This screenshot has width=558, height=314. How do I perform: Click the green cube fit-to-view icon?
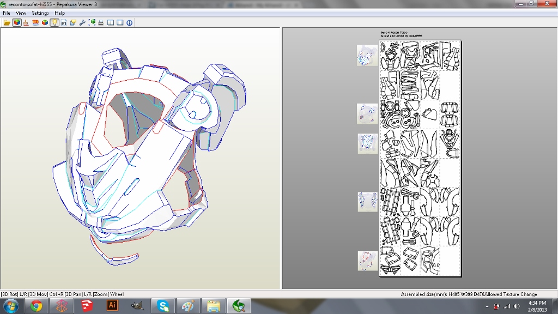click(92, 23)
